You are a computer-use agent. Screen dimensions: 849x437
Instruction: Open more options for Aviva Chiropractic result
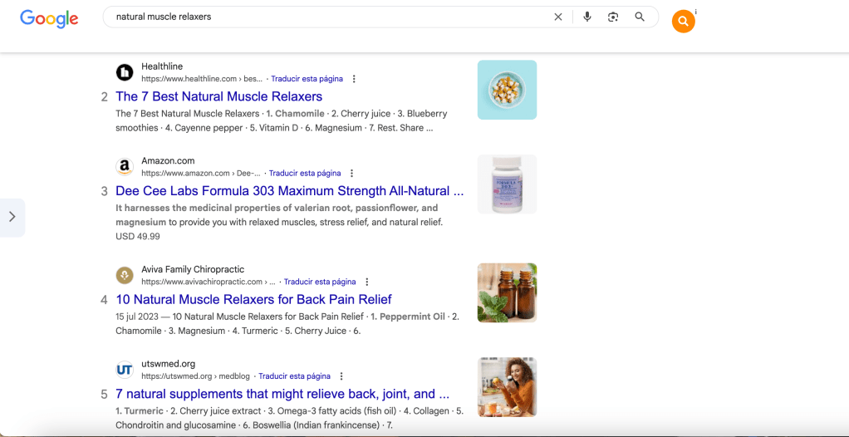click(366, 282)
